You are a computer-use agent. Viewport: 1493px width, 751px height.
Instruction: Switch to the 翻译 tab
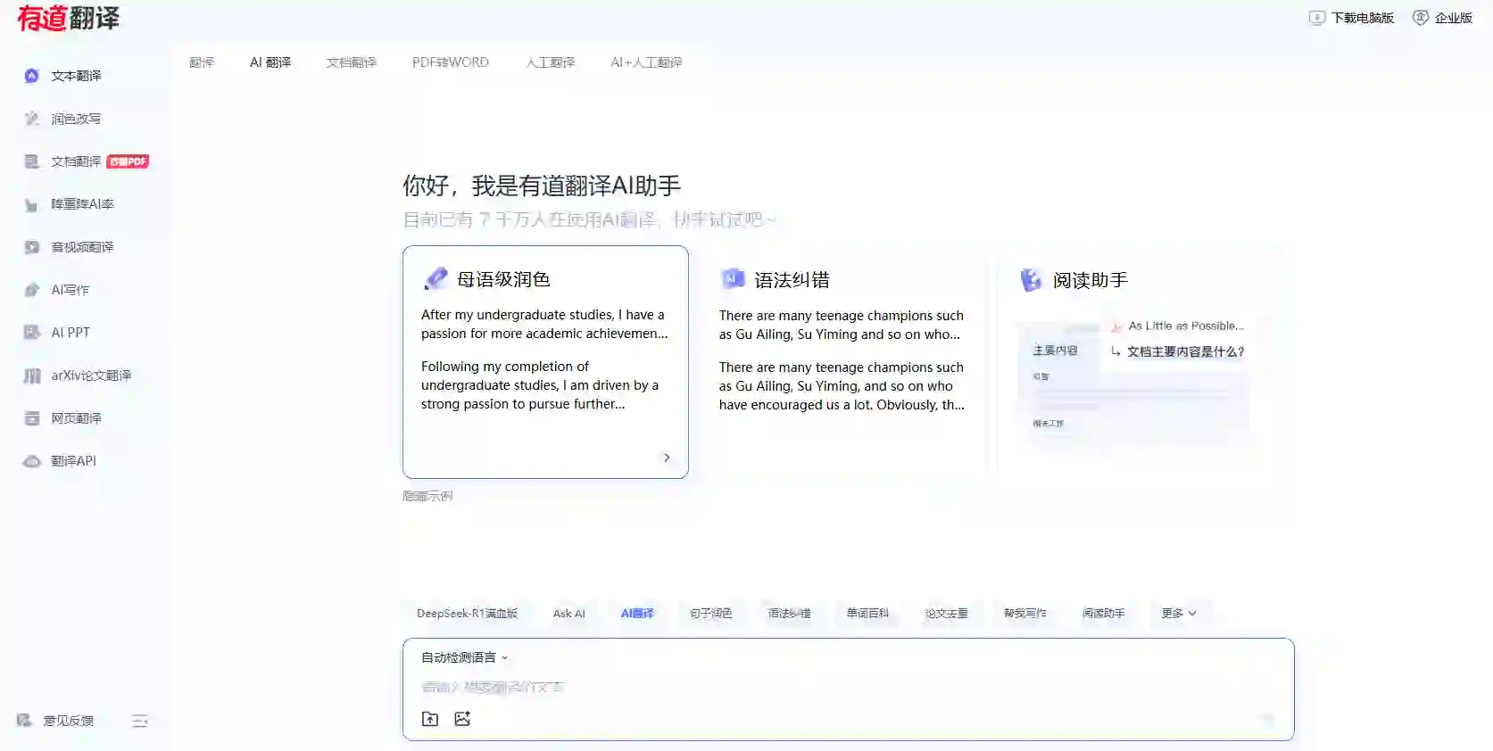coord(202,62)
